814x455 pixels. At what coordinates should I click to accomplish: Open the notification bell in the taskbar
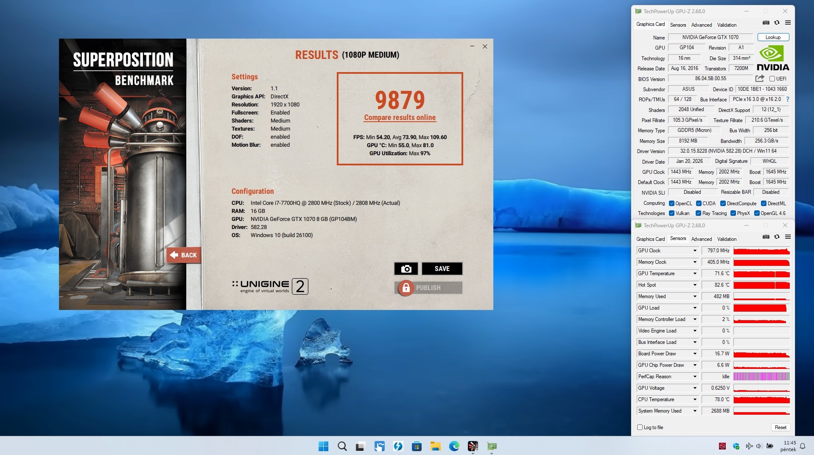pos(803,446)
